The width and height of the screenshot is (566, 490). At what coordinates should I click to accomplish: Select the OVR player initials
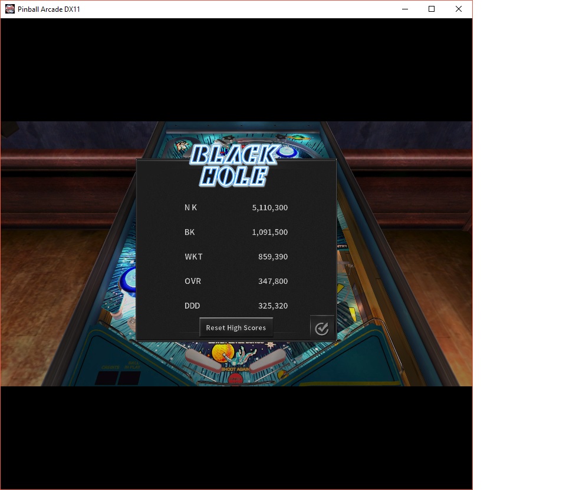pyautogui.click(x=192, y=282)
